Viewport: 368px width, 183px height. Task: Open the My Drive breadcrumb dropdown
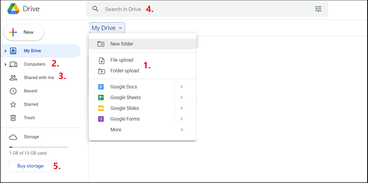[x=107, y=28]
